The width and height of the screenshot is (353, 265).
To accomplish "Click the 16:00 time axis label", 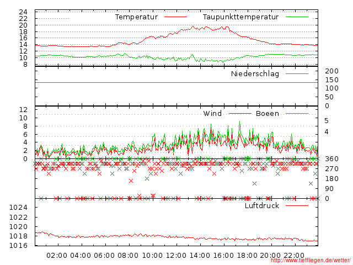I will pyautogui.click(x=223, y=256).
